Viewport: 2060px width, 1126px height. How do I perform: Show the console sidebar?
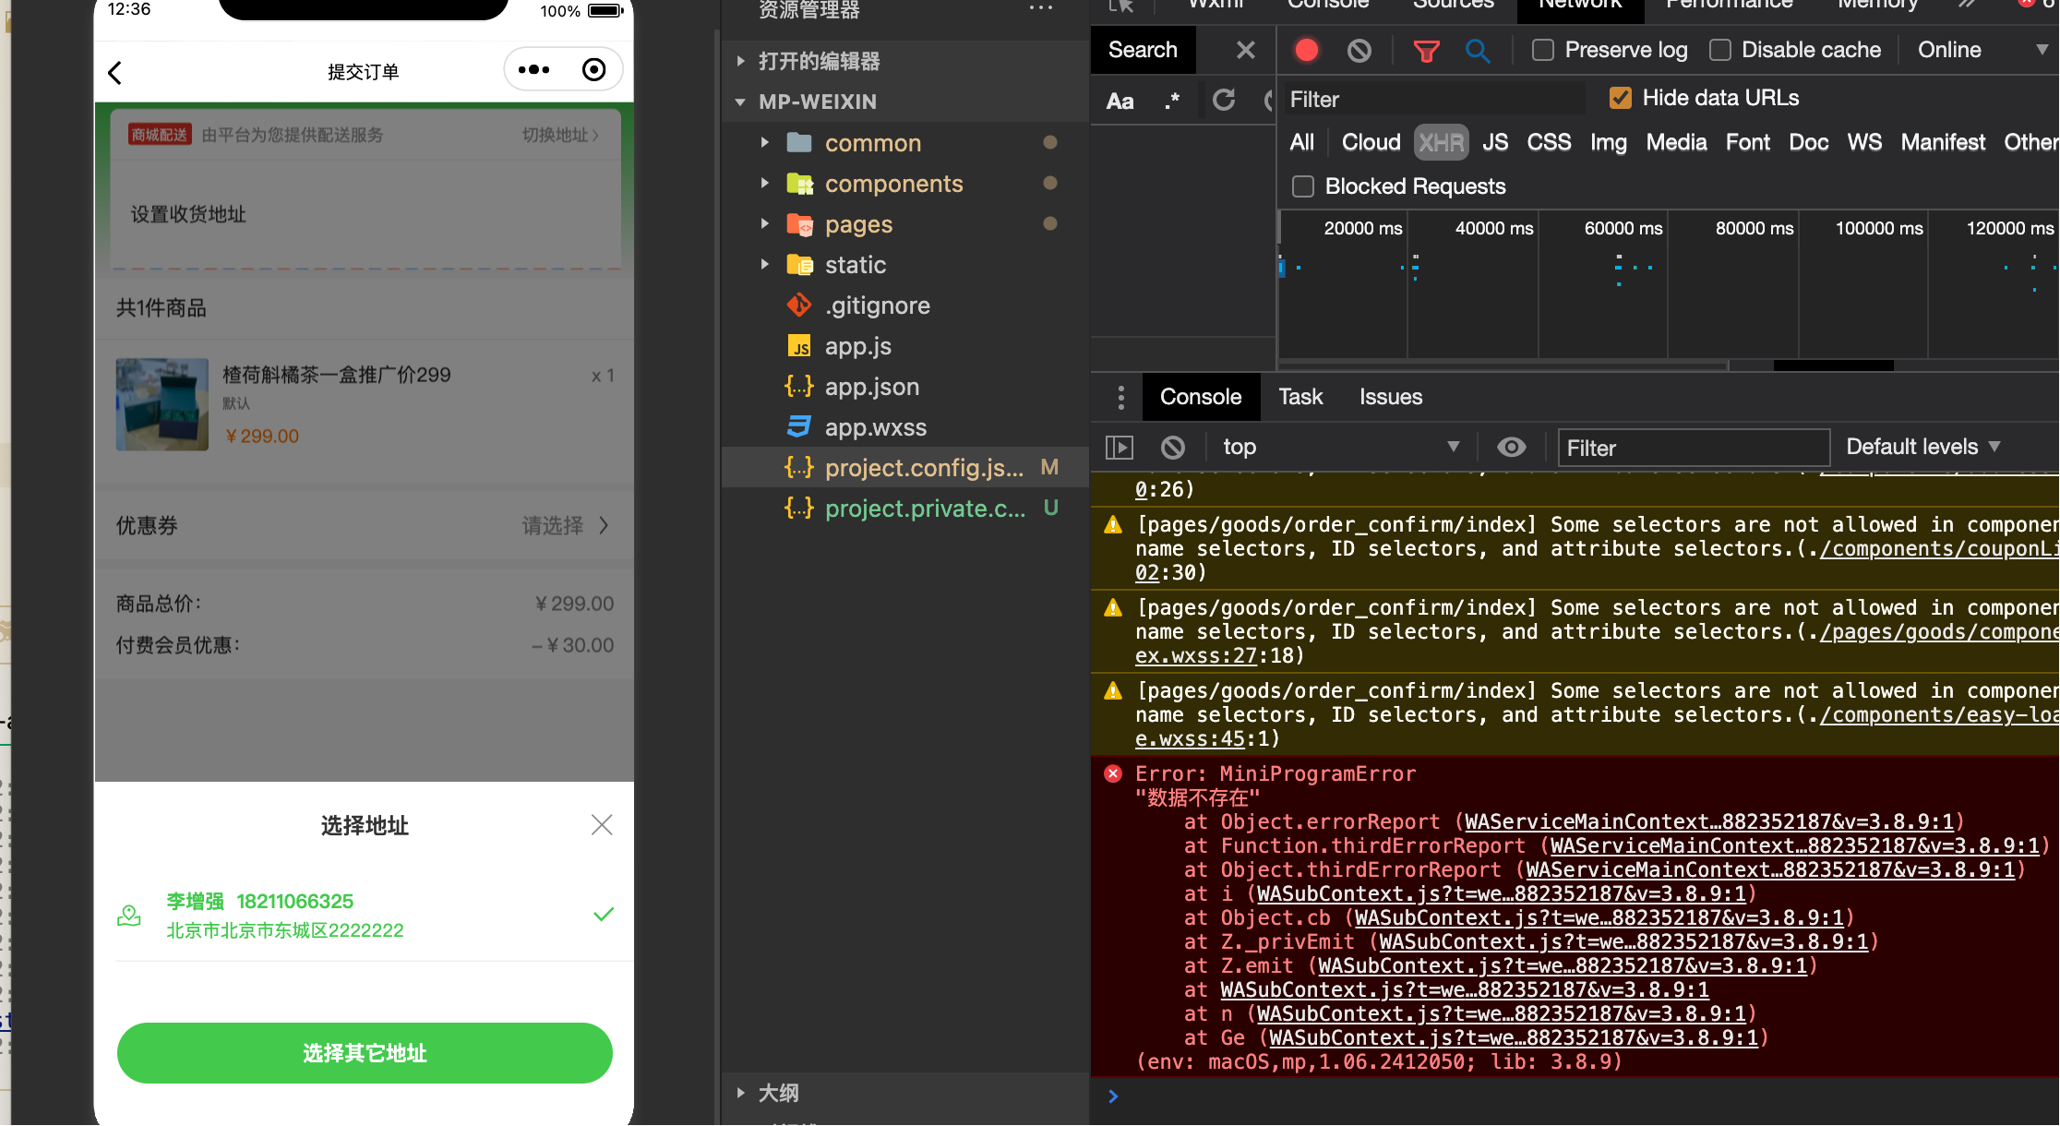[1119, 448]
